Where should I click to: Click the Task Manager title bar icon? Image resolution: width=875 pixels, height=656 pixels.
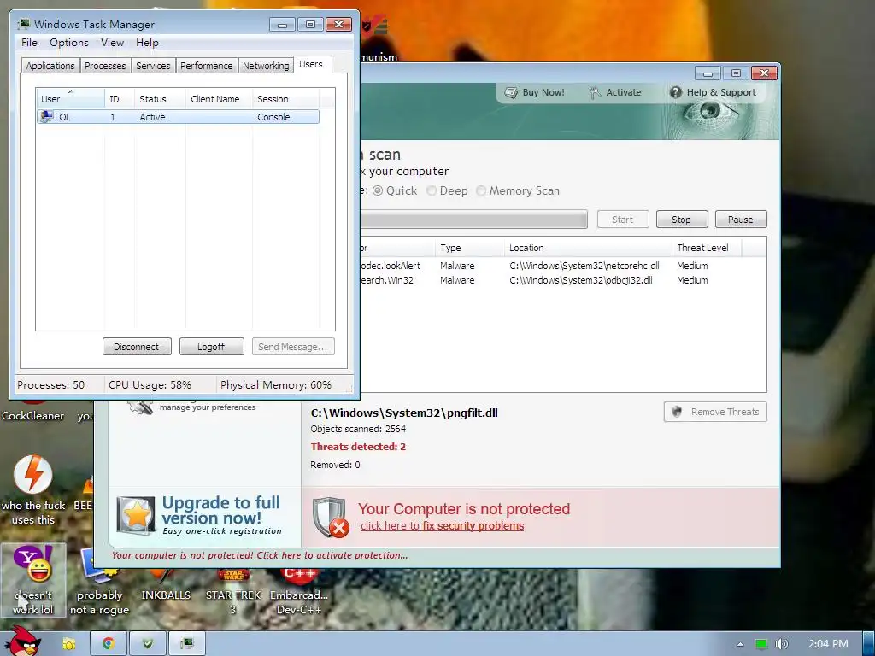click(x=24, y=24)
